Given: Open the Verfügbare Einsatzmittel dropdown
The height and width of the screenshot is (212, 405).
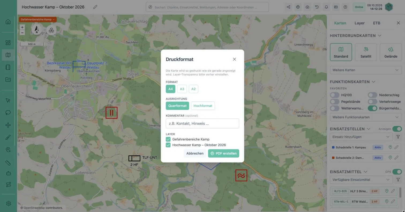Looking at the screenshot, I should (x=361, y=180).
